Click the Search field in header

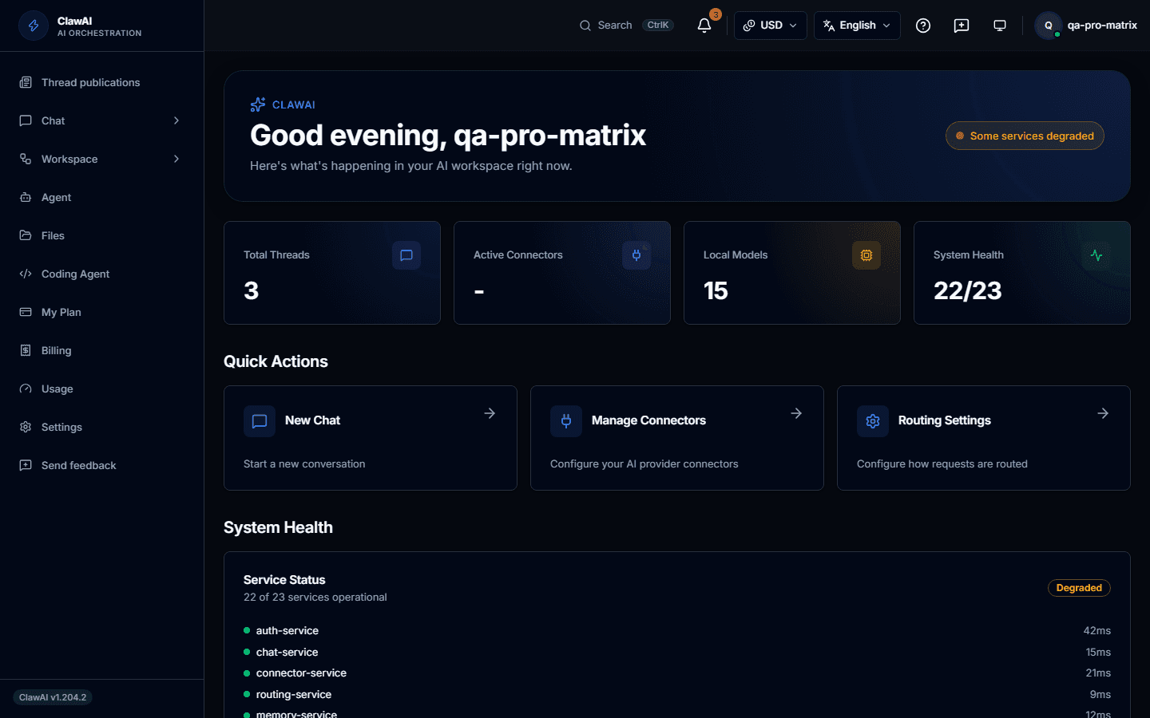(626, 26)
